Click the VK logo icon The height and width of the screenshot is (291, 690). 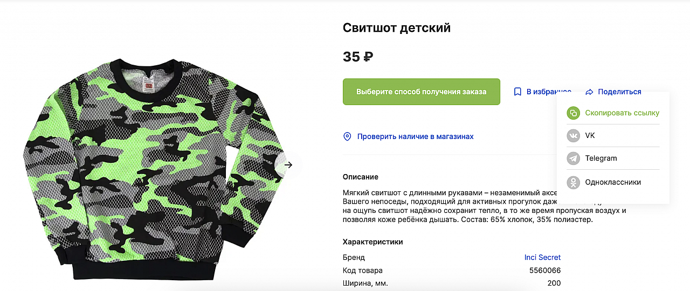tap(574, 136)
